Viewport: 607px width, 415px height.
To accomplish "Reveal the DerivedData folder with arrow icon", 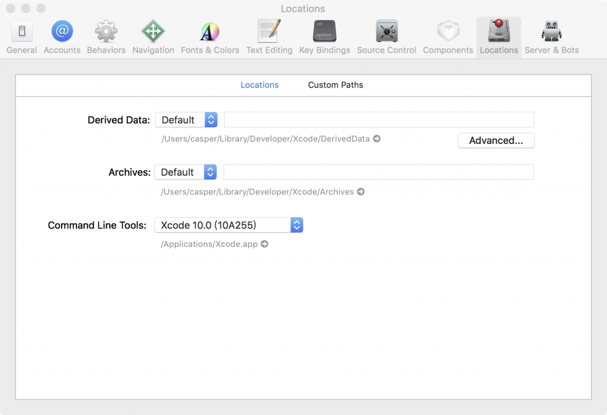I will pyautogui.click(x=376, y=139).
